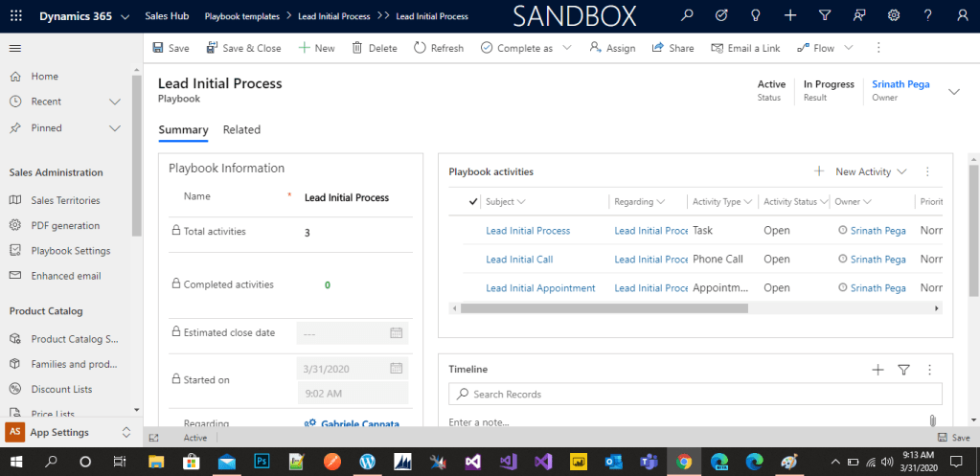Click the Timeline filter funnel icon
Screen dimensions: 980x476
(903, 369)
